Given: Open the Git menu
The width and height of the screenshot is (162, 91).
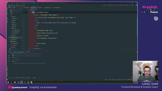Looking at the screenshot, I should 32,3.
